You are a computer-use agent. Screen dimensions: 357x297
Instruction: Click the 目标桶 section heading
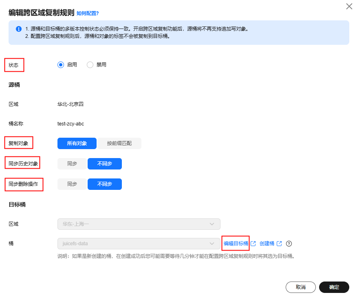(x=17, y=205)
